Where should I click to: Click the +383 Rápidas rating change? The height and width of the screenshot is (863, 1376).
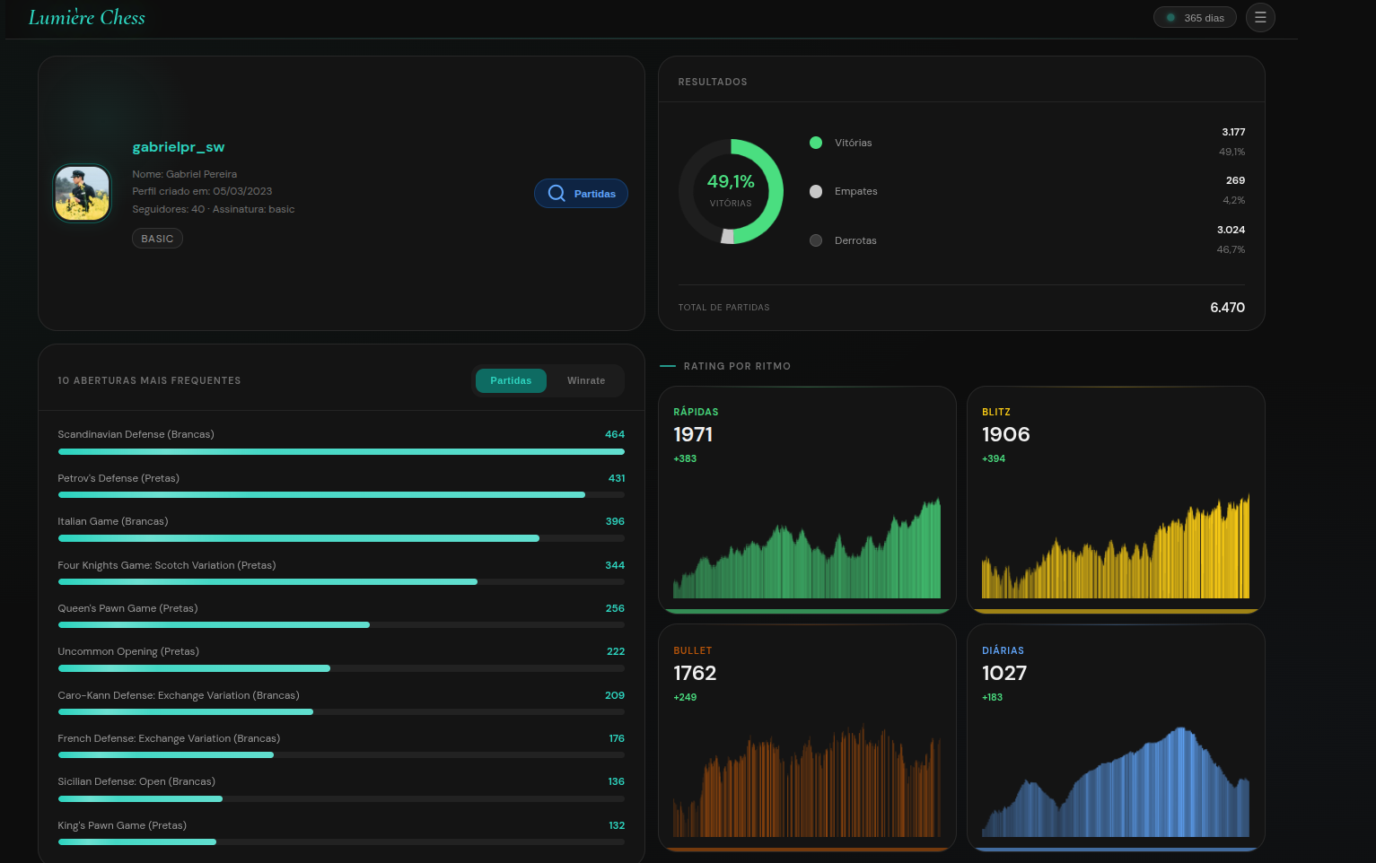point(685,458)
